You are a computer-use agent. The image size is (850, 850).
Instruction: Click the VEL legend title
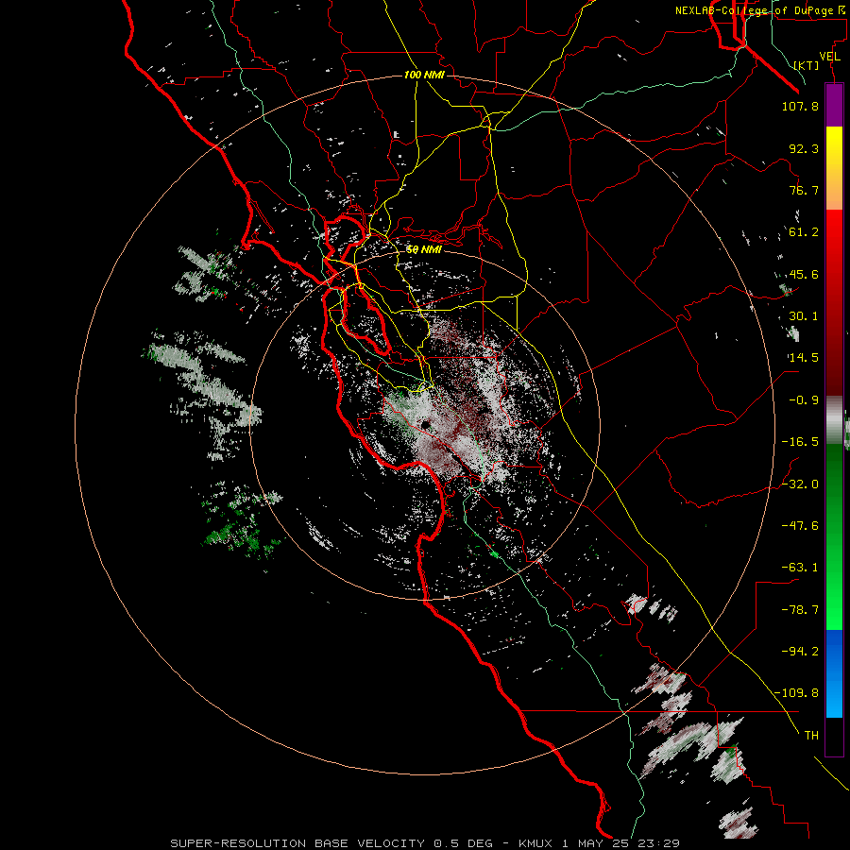tap(829, 56)
